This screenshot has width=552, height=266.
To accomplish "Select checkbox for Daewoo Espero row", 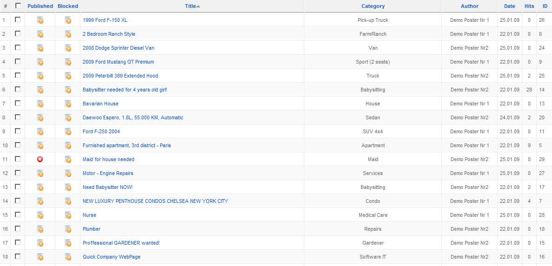I will (18, 117).
